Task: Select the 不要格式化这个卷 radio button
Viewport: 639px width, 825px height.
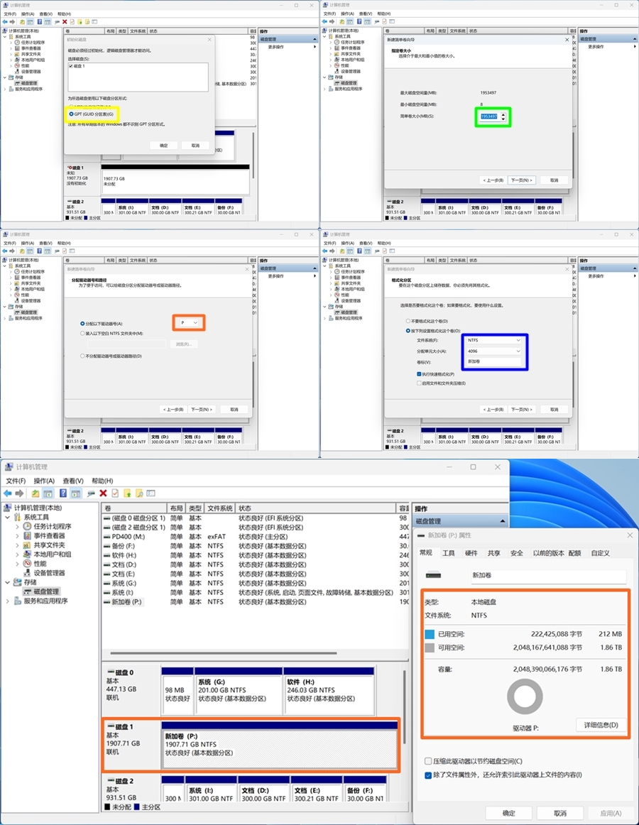Action: pos(408,321)
